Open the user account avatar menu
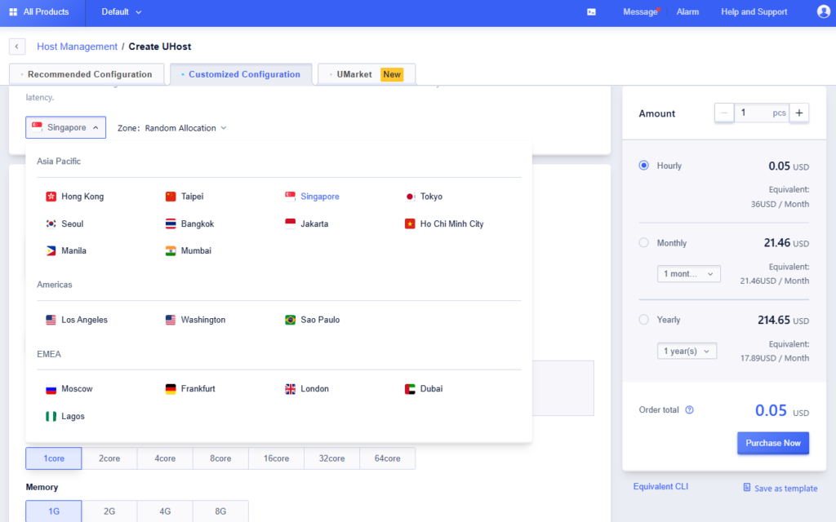 pyautogui.click(x=822, y=12)
